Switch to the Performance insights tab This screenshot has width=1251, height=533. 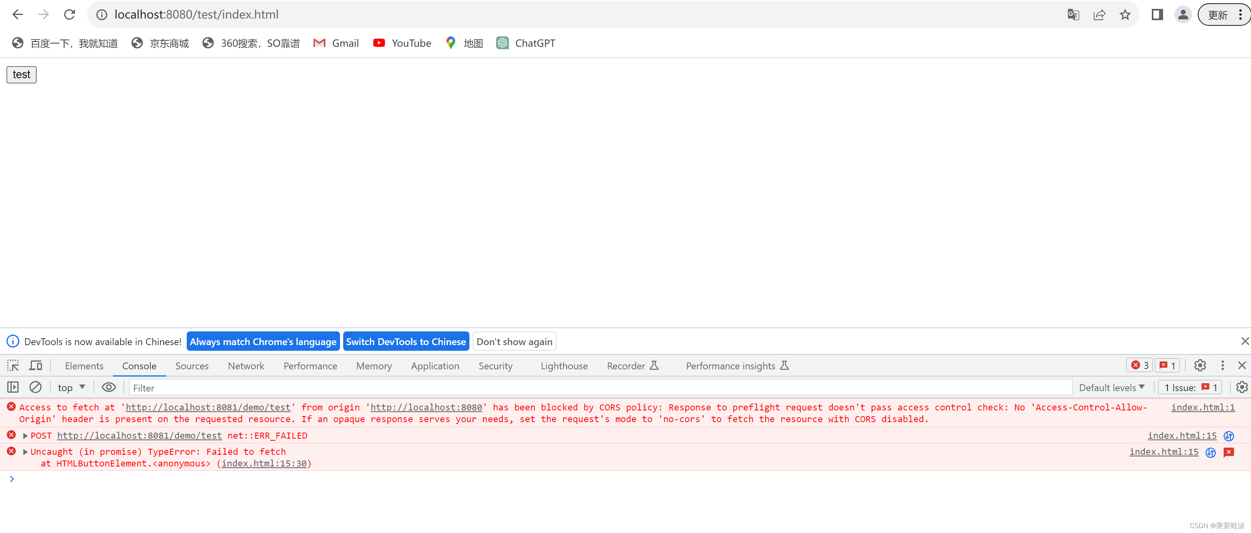pos(737,366)
